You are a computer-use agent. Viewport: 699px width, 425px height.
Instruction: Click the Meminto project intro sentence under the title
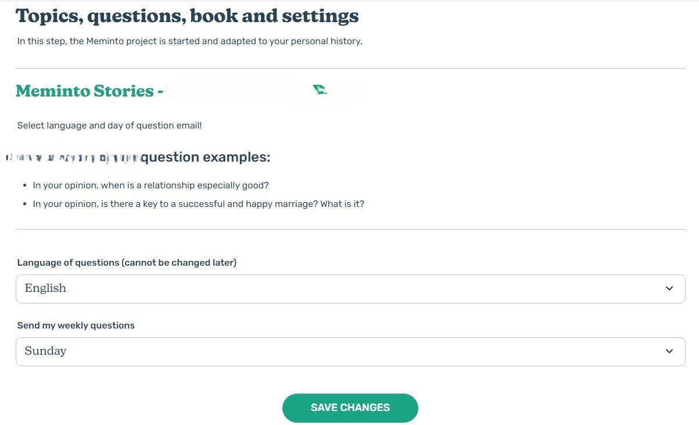[x=189, y=41]
